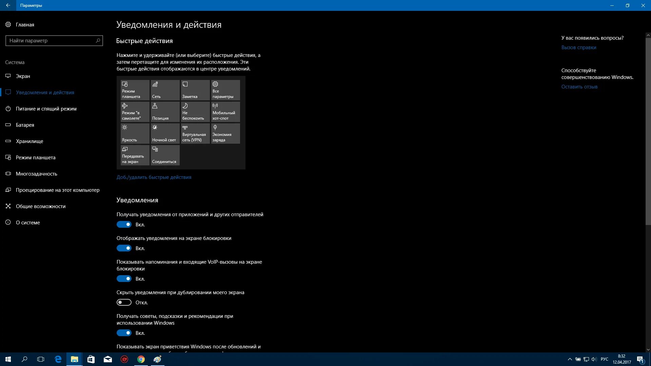
Task: Select the Tablet mode quick action tile
Action: click(135, 90)
